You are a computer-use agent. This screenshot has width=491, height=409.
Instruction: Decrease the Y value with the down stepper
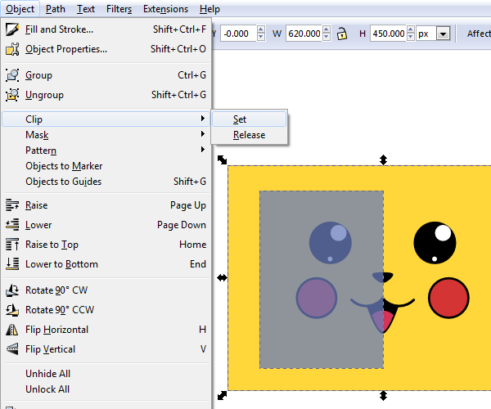click(x=260, y=37)
